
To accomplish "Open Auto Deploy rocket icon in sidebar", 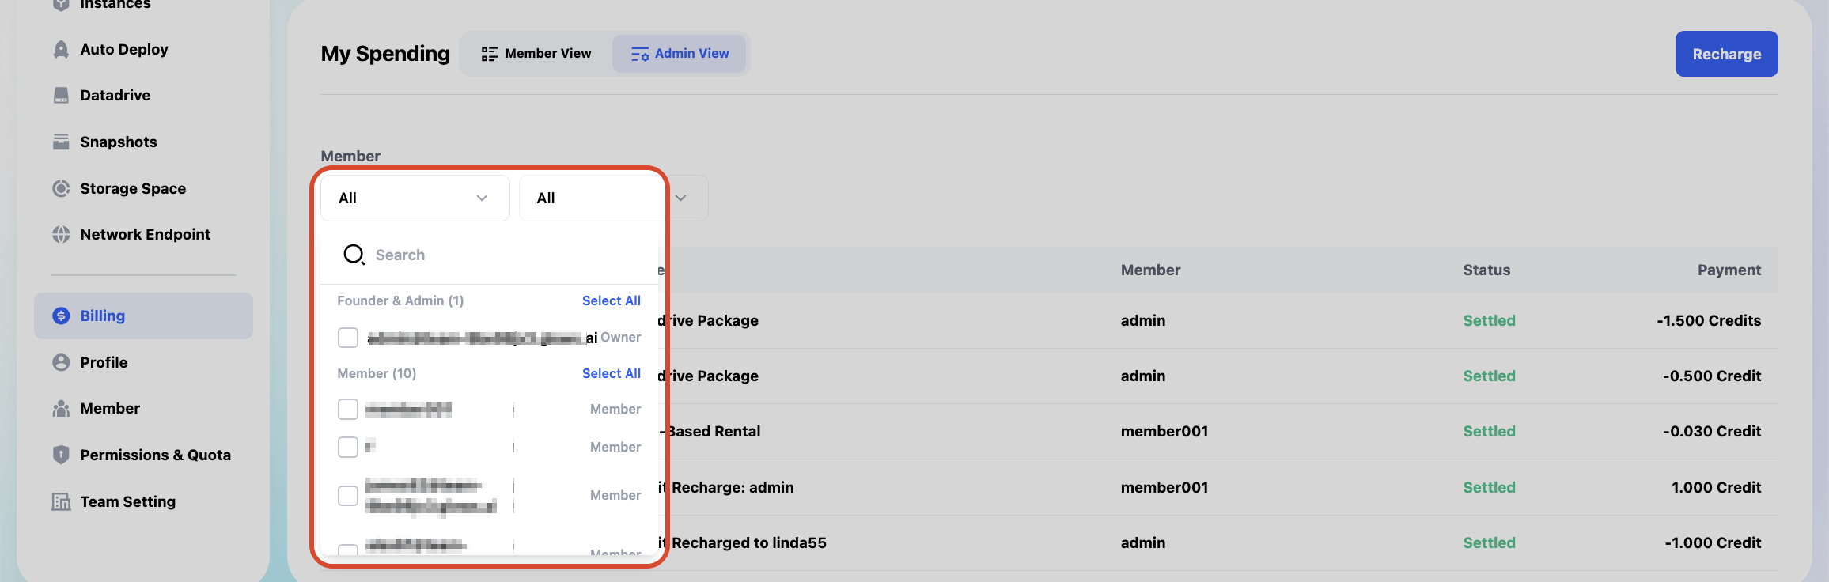I will point(61,49).
